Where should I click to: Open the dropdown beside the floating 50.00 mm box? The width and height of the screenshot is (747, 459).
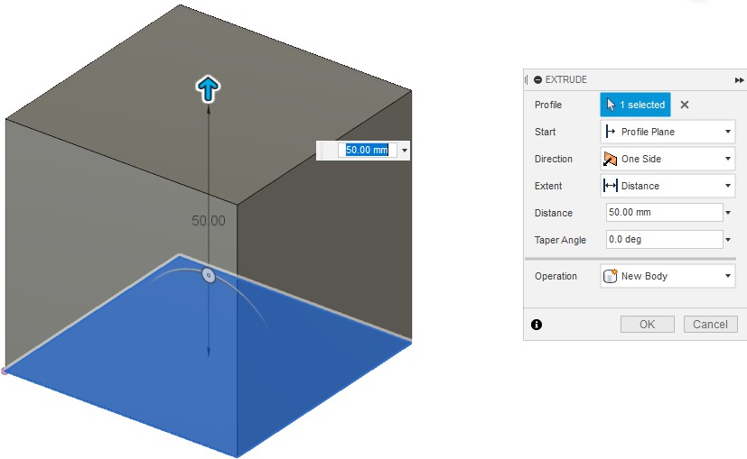click(x=404, y=151)
